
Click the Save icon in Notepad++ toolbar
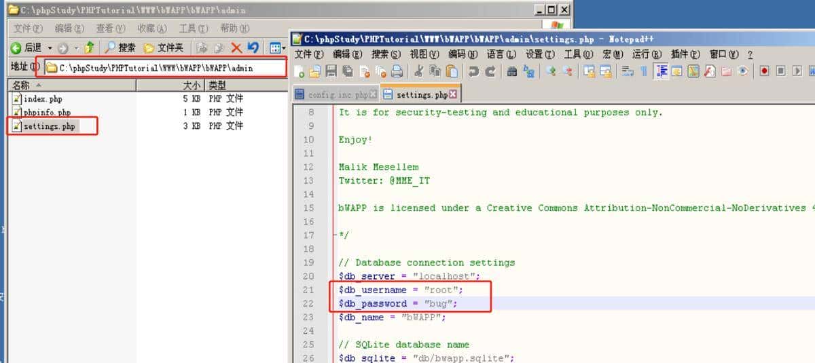click(x=331, y=71)
